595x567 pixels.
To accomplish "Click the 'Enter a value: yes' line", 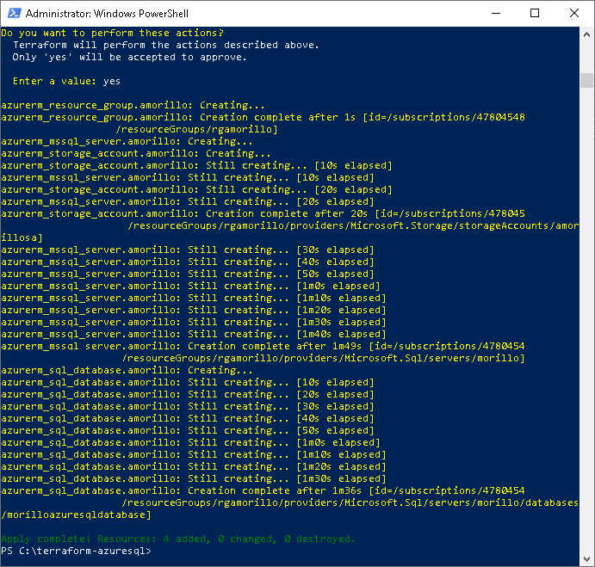I will 66,81.
